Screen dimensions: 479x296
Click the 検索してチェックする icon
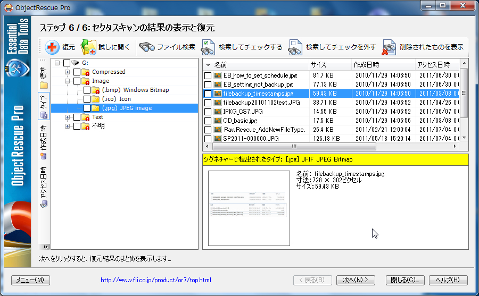click(208, 47)
